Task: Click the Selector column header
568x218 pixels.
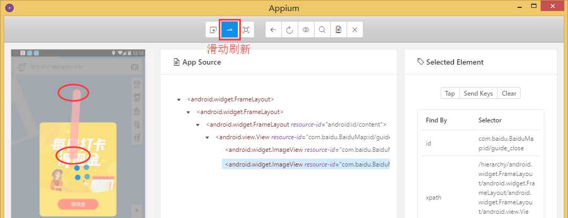Action: [x=490, y=120]
